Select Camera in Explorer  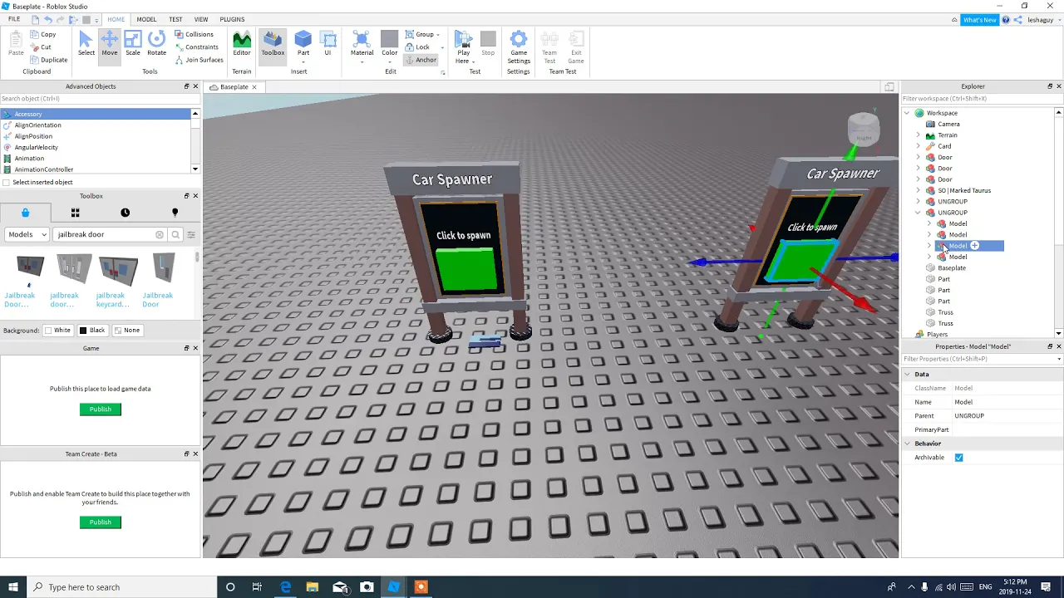[x=948, y=125]
